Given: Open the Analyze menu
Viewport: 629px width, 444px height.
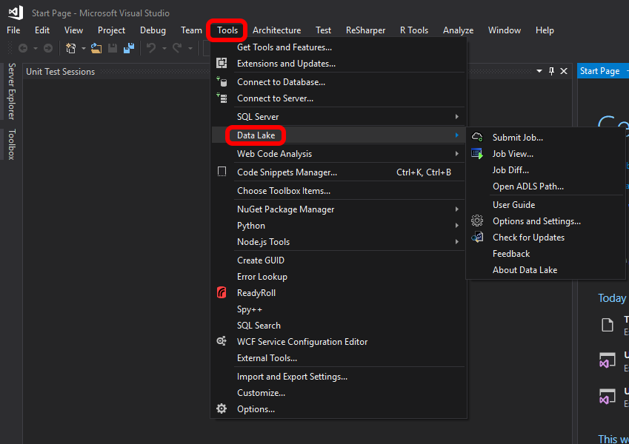Looking at the screenshot, I should tap(458, 30).
